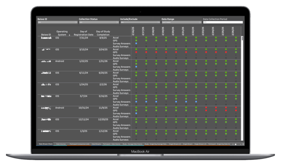Expand the Collection Status dropdown

[x=117, y=22]
